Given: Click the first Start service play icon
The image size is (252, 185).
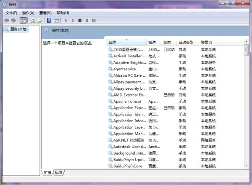Looking at the screenshot, I should [66, 20].
